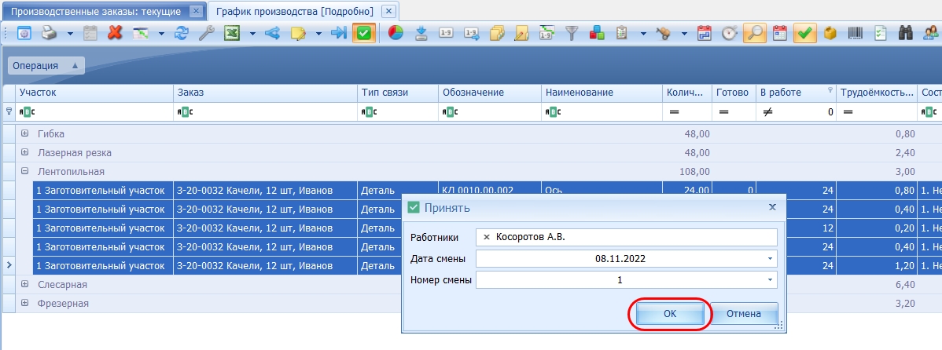Open the Номер смены dropdown arrow
Screen dimensions: 942x350
(770, 280)
